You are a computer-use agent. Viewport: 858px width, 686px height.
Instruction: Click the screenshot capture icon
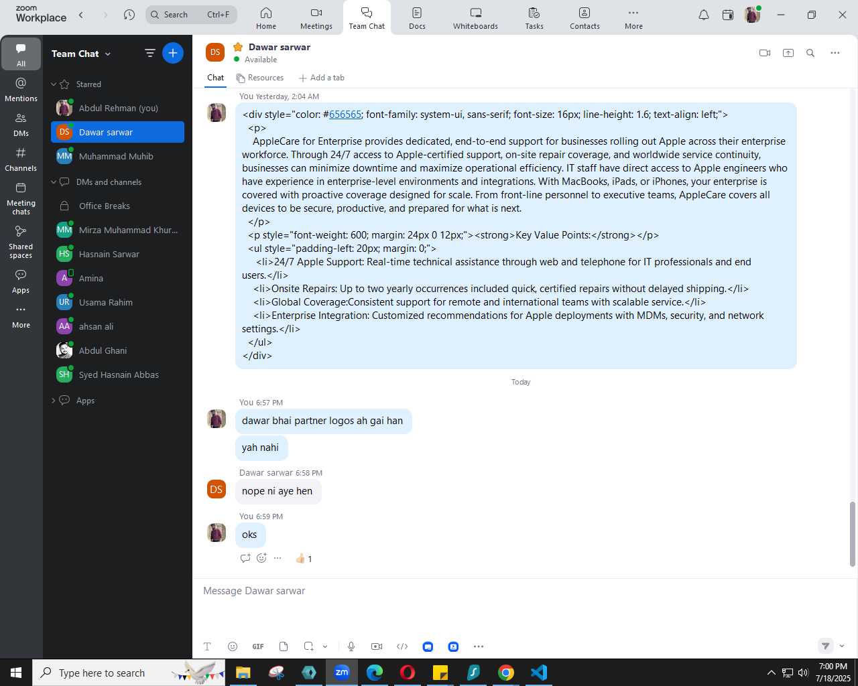(x=308, y=646)
